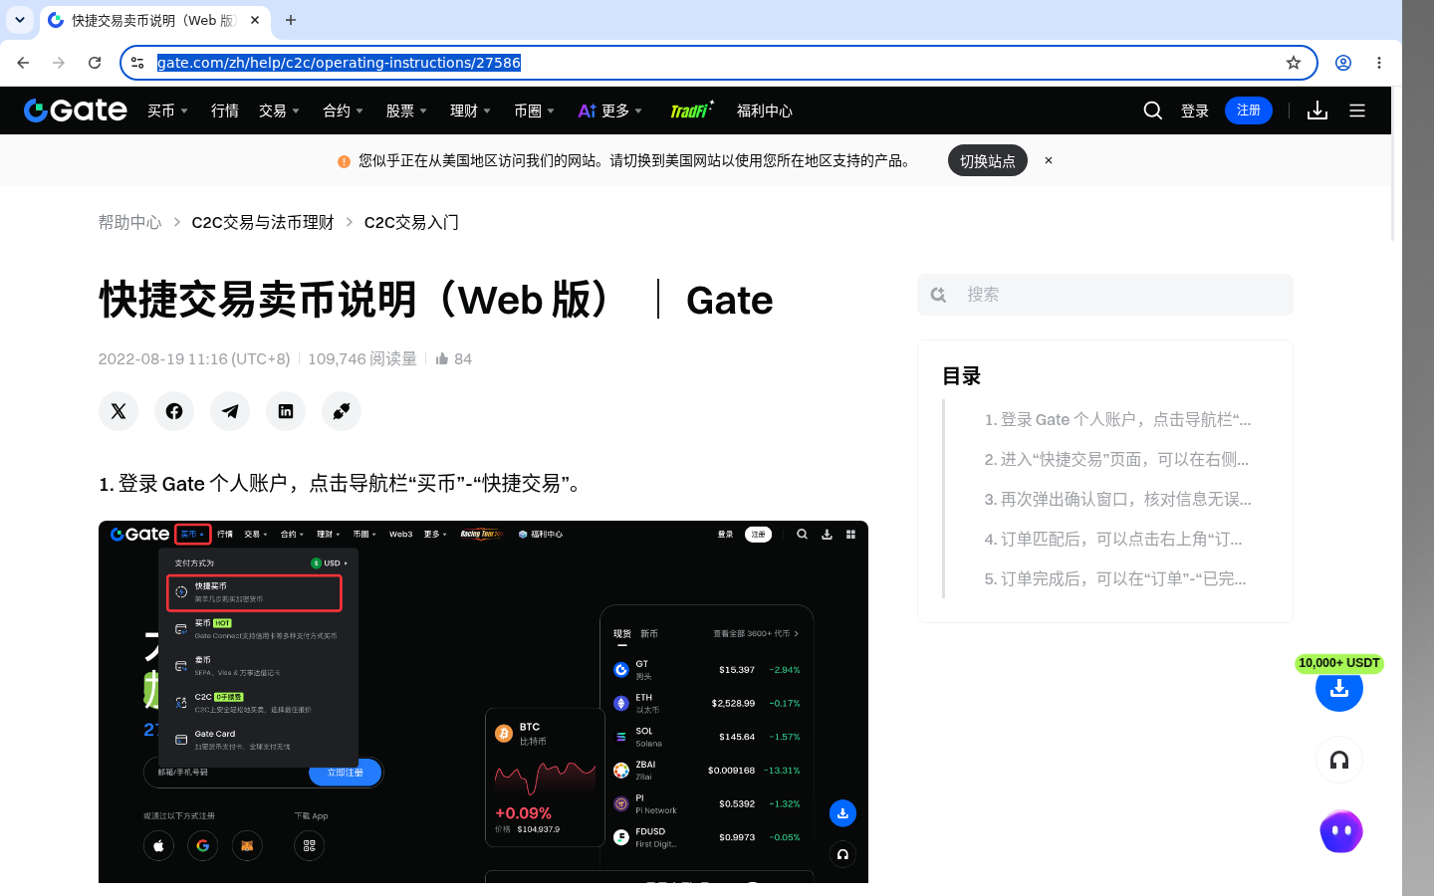Click the browser back arrow
The width and height of the screenshot is (1434, 896).
(x=23, y=63)
